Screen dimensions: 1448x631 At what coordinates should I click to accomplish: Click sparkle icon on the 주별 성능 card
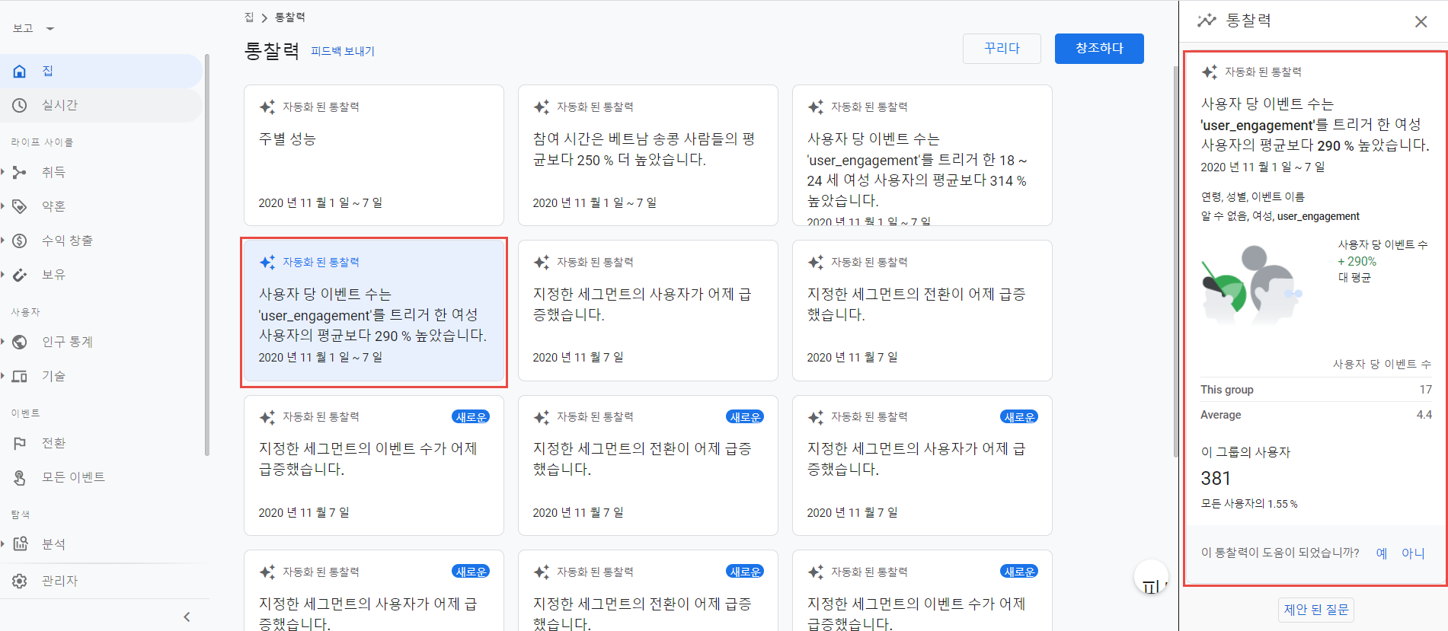(x=267, y=107)
